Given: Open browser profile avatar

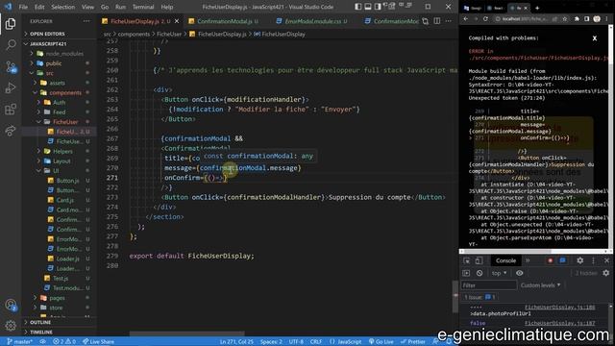Looking at the screenshot, I should pos(597,19).
